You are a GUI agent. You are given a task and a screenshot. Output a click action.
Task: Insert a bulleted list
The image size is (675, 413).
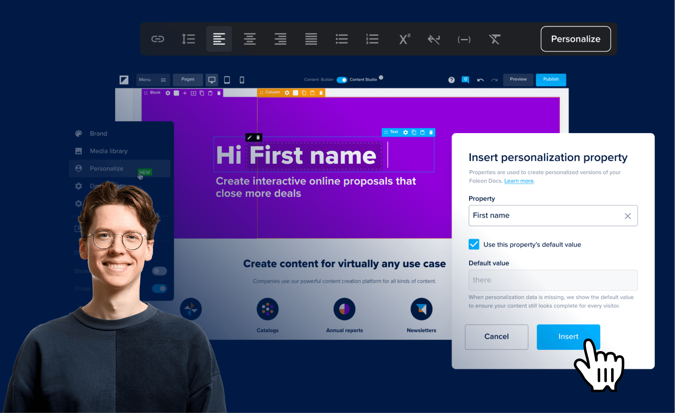(x=341, y=39)
